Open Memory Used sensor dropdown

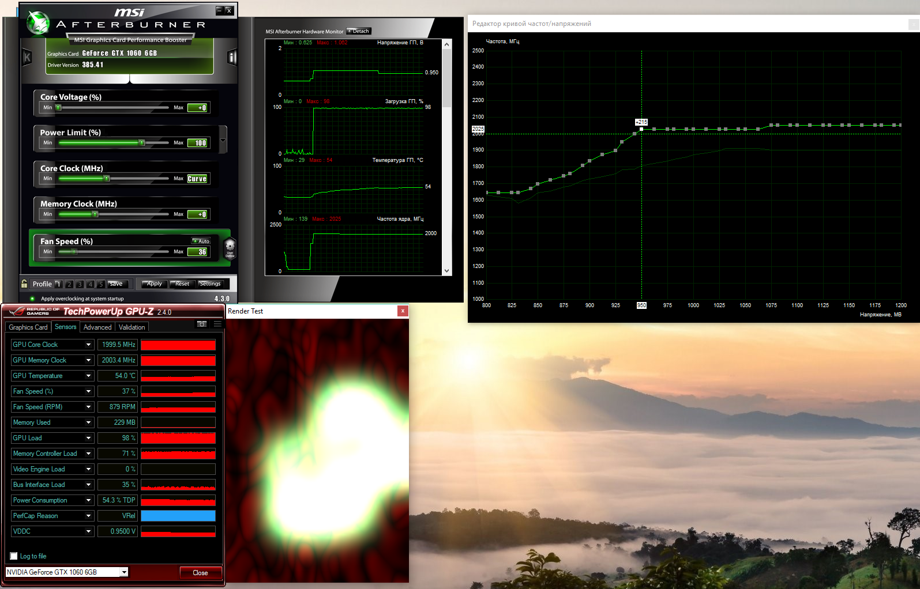pos(89,422)
